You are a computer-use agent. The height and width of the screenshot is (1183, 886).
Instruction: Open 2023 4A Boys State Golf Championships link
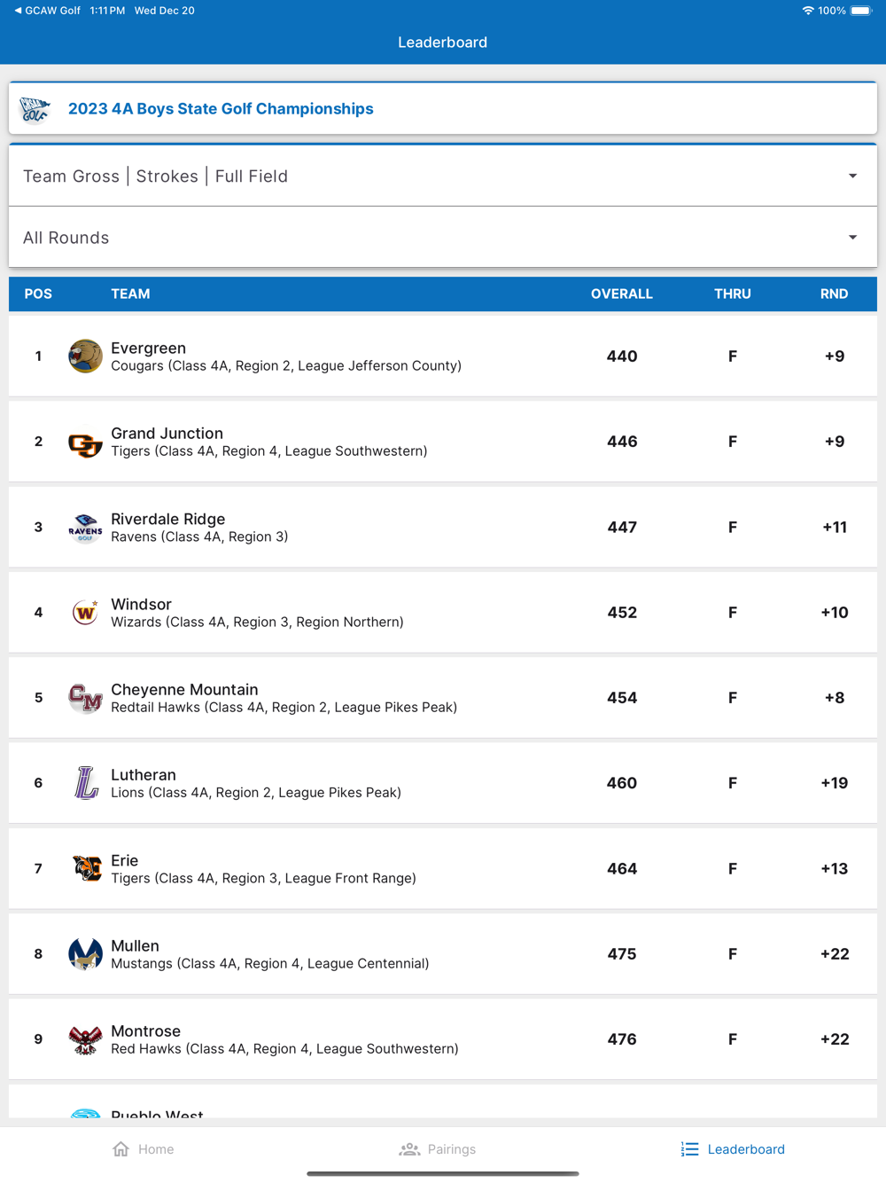tap(221, 109)
